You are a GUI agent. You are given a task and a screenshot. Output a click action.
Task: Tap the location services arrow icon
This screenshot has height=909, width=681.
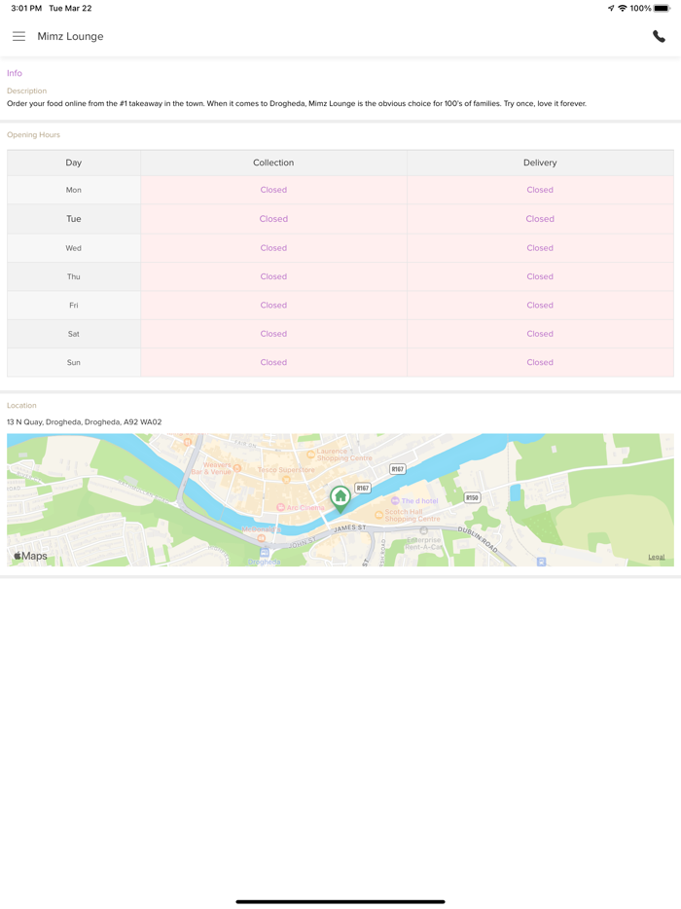(611, 8)
